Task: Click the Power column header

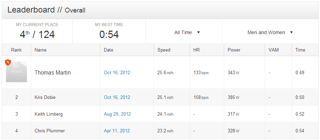Action: (x=234, y=50)
